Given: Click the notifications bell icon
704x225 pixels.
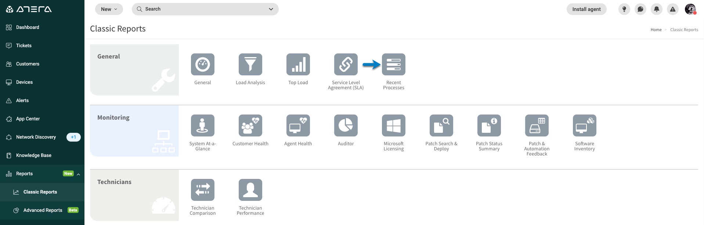Looking at the screenshot, I should coord(656,9).
